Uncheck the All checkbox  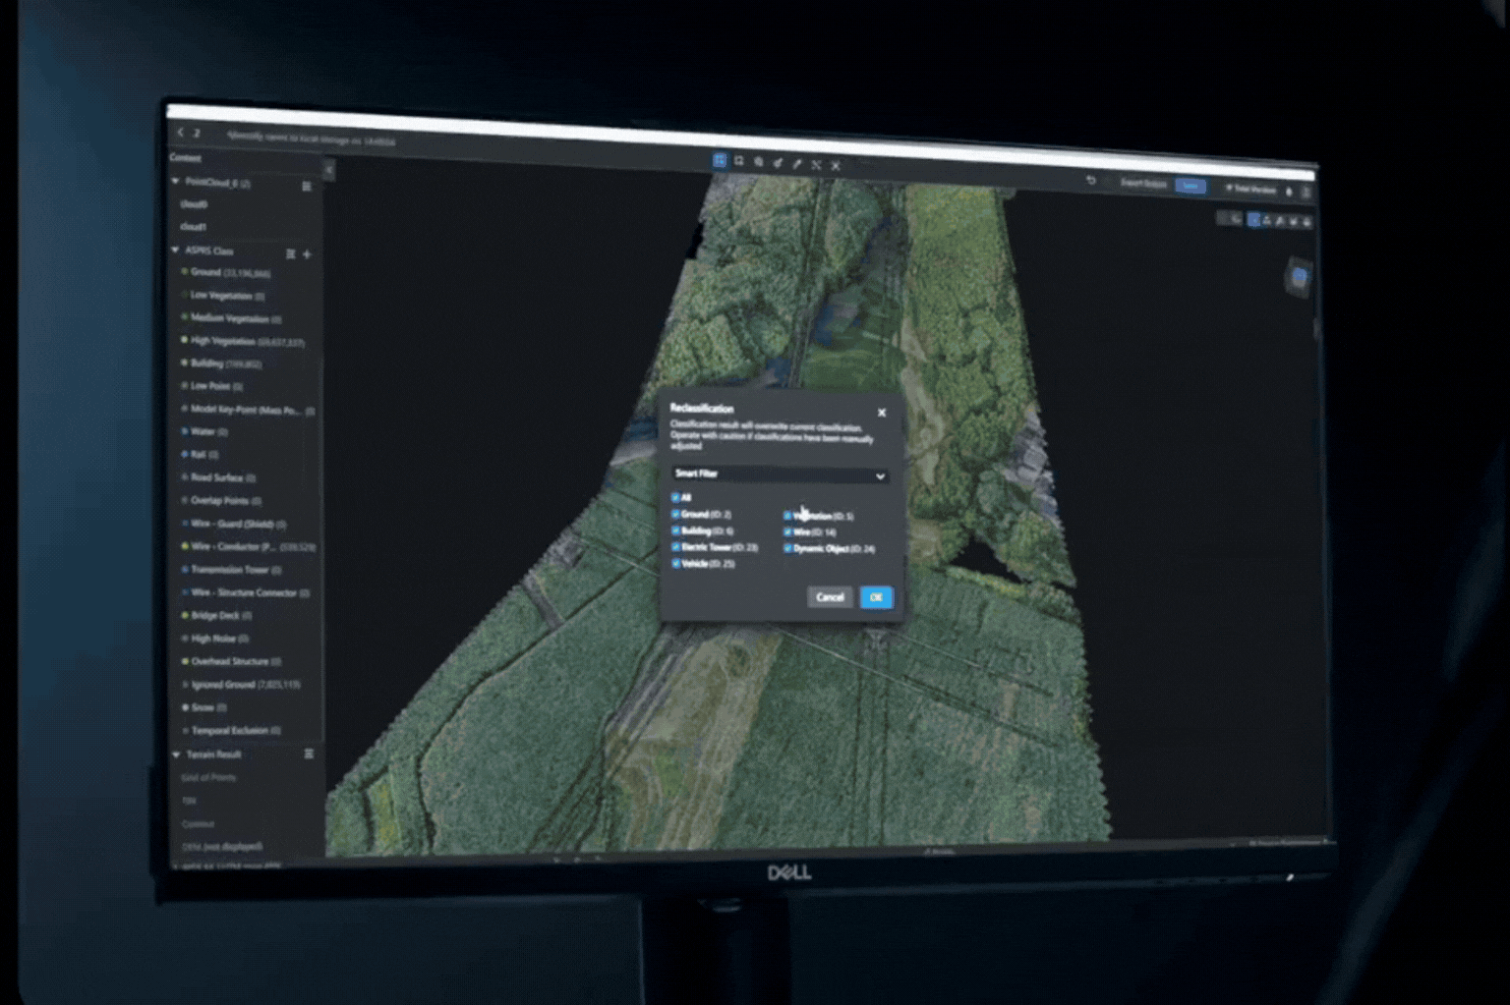point(675,498)
